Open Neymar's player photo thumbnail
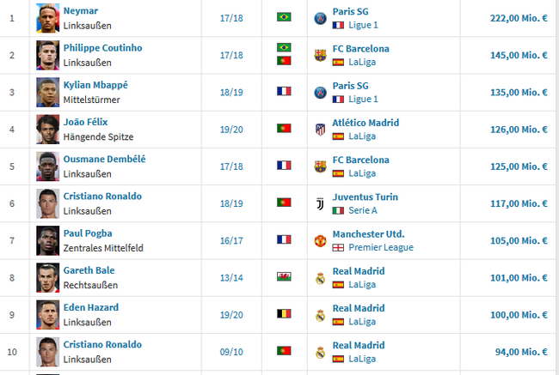The image size is (559, 375). [48, 18]
